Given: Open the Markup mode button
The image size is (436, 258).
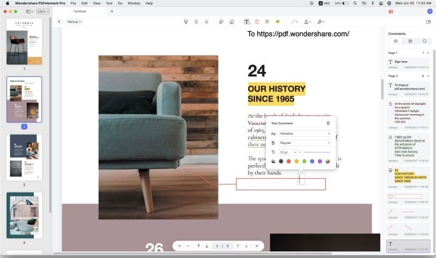Looking at the screenshot, I should pyautogui.click(x=74, y=22).
